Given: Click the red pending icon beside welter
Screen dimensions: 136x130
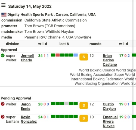Looking at the screenshot, I should 3,104.
